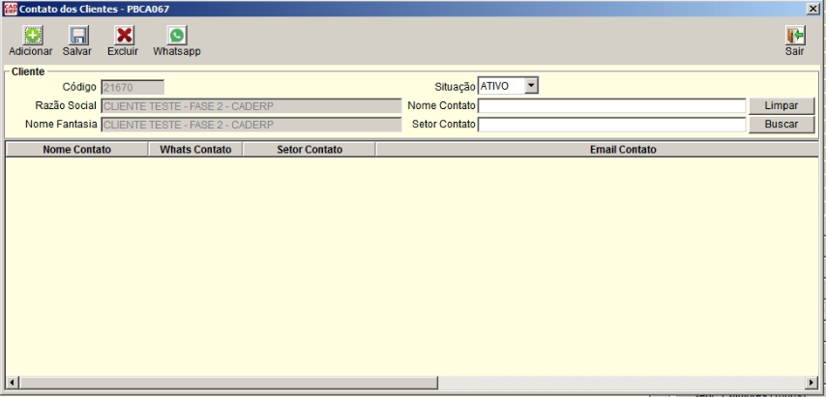Image resolution: width=826 pixels, height=397 pixels.
Task: Sort by the Whats Contato column header
Action: coord(195,150)
